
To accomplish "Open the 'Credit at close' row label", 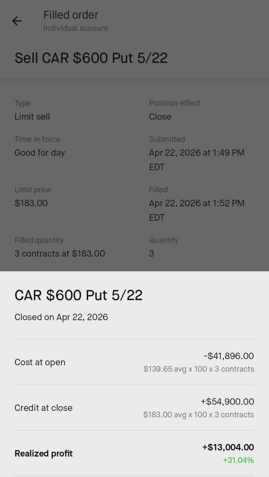I will click(43, 408).
